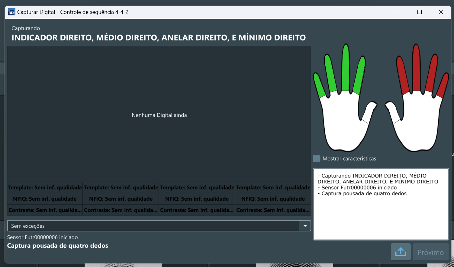Screen dimensions: 454x267
Task: Click the Sensor Futr00000006 iniciado status text
Action: [42, 237]
